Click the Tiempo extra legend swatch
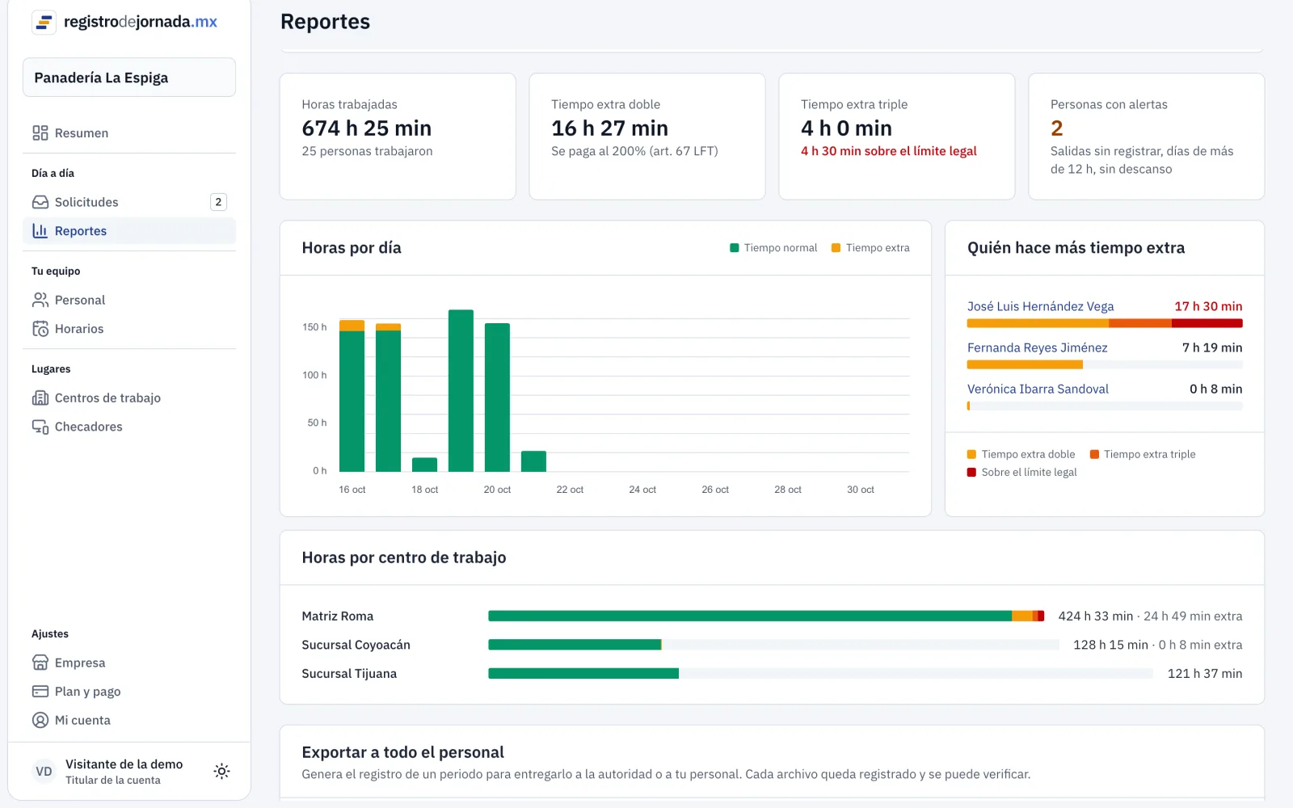The image size is (1293, 808). point(836,248)
